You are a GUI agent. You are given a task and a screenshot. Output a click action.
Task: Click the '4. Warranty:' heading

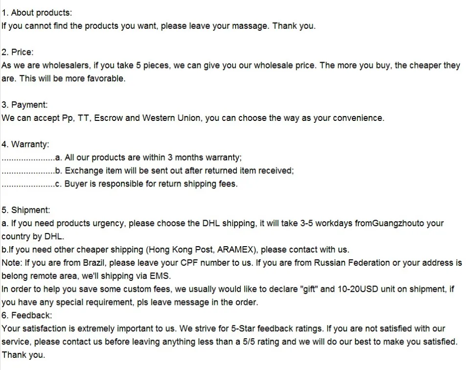[x=25, y=144]
